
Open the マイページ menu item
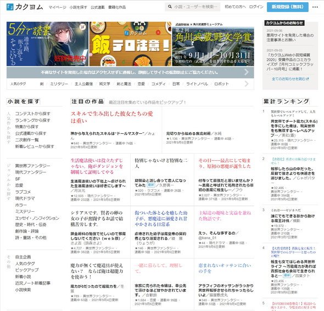pos(57,7)
